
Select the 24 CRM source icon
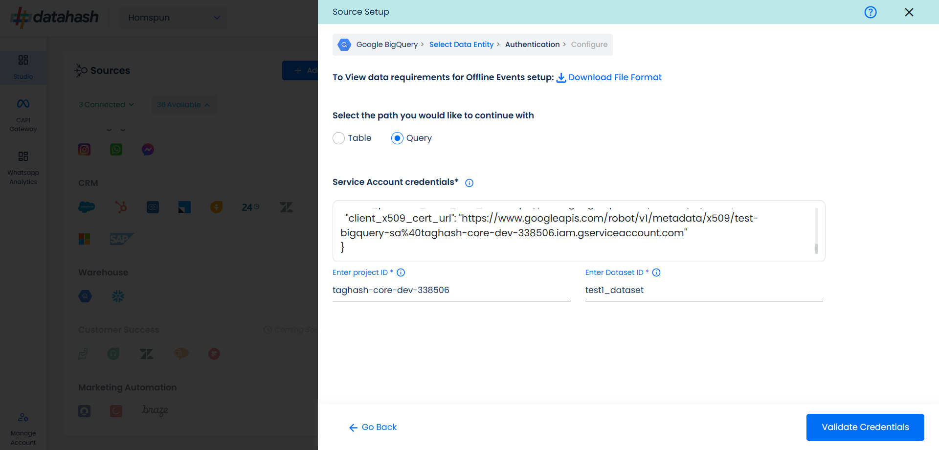coord(250,207)
